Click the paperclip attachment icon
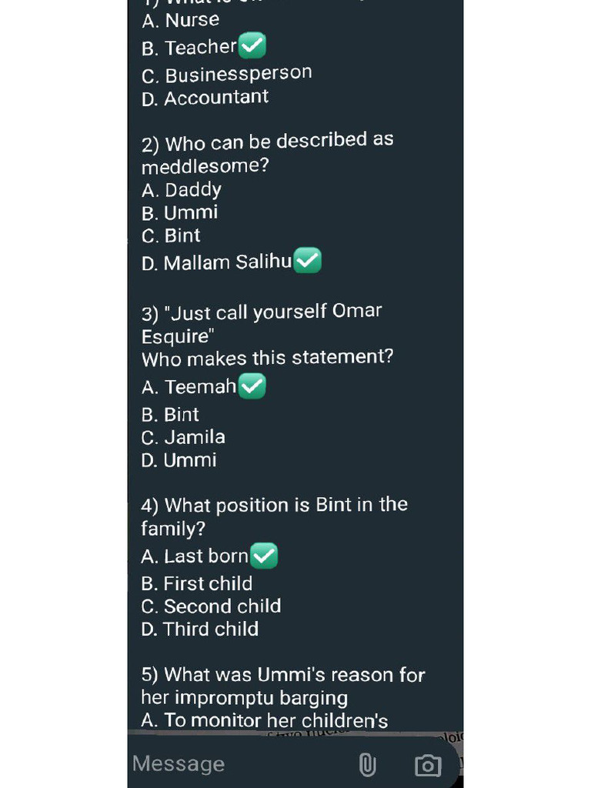This screenshot has height=788, width=591. coord(367,764)
